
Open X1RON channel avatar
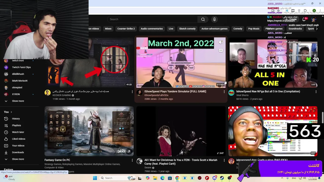6,94
